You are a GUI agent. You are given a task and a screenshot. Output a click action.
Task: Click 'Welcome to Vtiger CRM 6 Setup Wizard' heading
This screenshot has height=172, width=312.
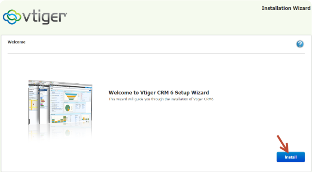159,93
